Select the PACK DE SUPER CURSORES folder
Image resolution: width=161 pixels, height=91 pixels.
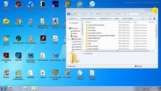pyautogui.click(x=43, y=23)
